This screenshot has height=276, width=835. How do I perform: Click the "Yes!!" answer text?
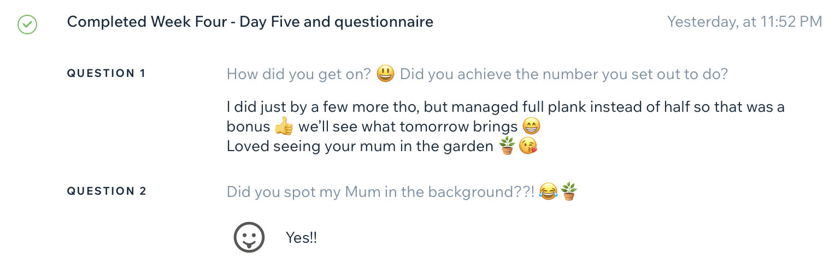point(301,238)
